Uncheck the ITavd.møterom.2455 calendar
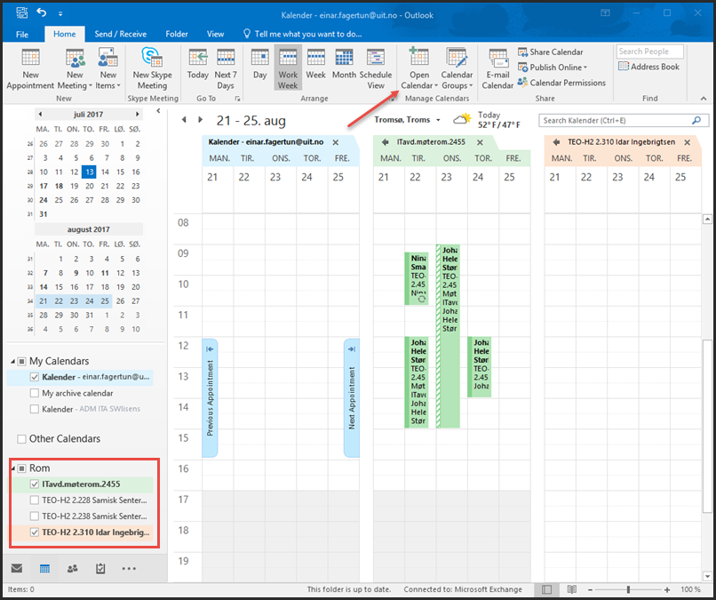Viewport: 716px width, 600px height. [x=34, y=484]
